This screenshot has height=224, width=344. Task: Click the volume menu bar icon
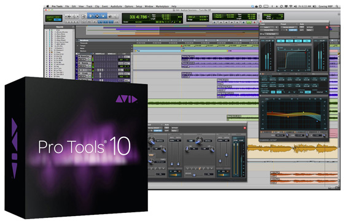295,6
